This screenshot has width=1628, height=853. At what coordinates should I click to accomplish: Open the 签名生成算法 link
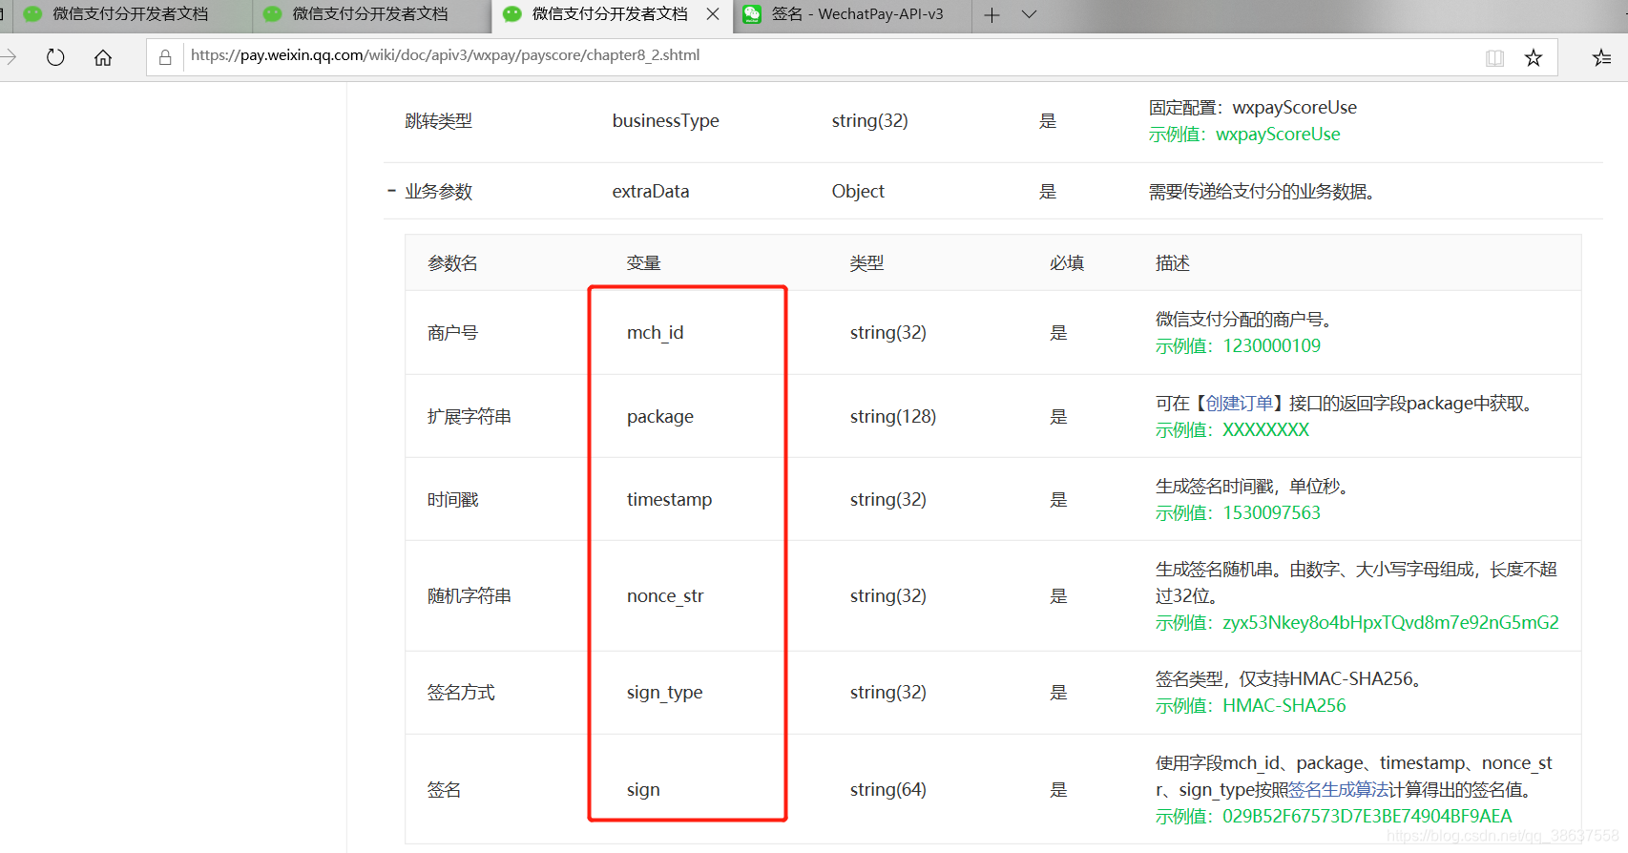click(1338, 790)
